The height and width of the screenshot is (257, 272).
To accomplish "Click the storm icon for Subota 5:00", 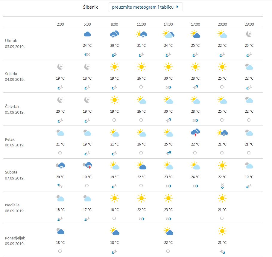I will (x=87, y=166).
